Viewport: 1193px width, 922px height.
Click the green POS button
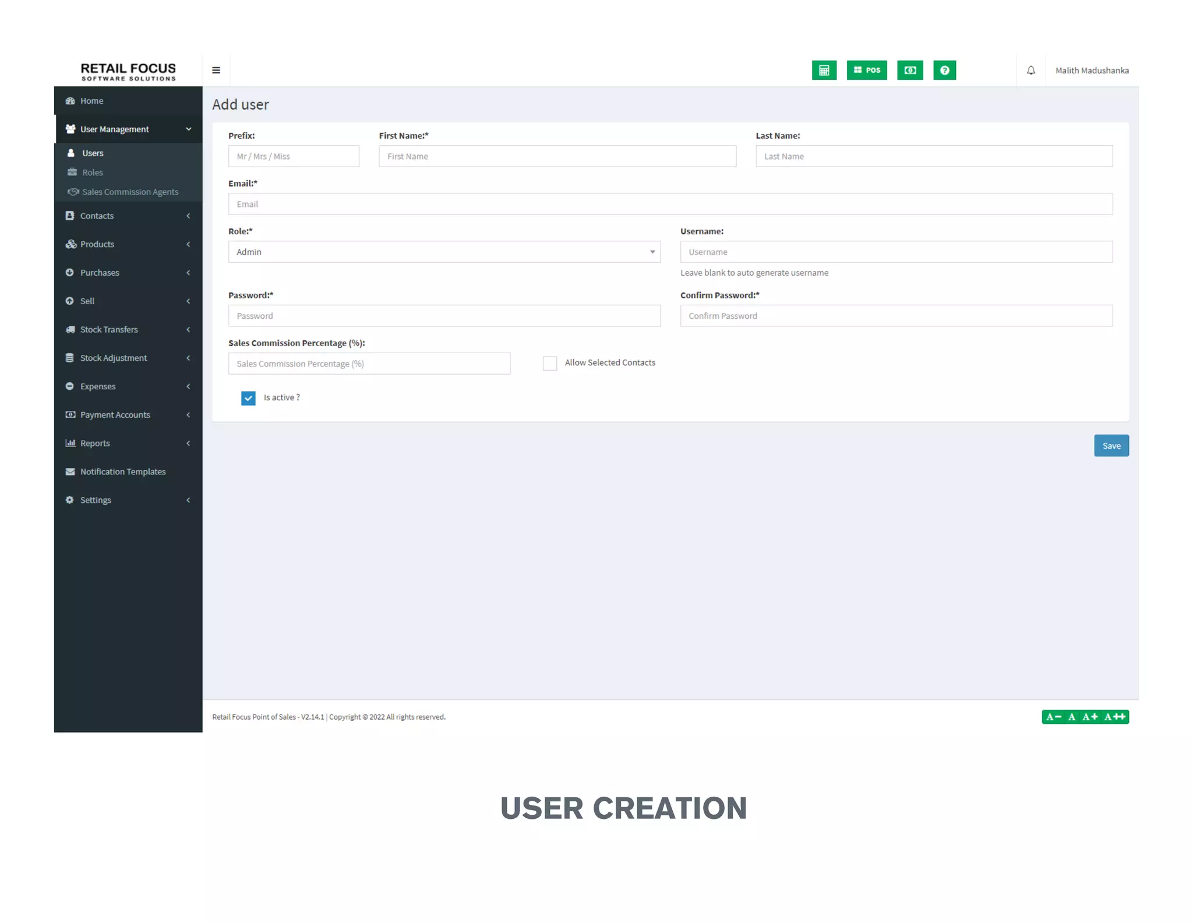pos(866,71)
